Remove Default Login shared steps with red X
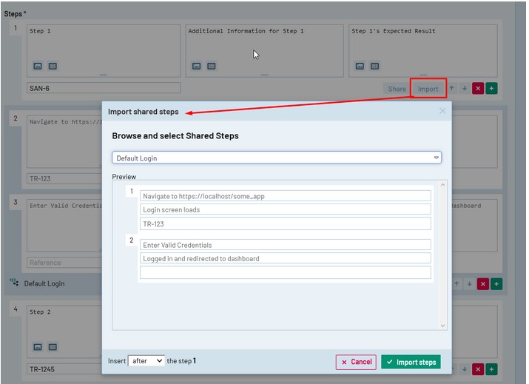This screenshot has width=529, height=384. coord(483,284)
